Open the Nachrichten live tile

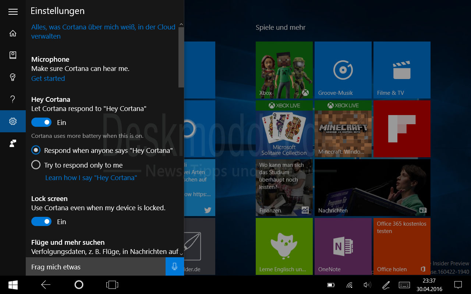click(372, 187)
